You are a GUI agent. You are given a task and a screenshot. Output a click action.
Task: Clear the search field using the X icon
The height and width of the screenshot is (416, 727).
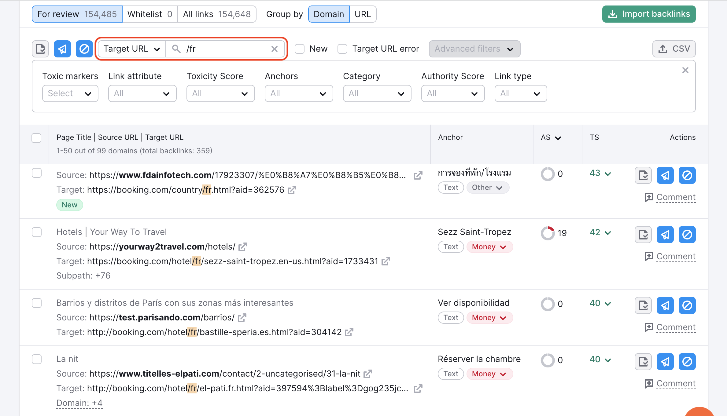click(x=274, y=49)
